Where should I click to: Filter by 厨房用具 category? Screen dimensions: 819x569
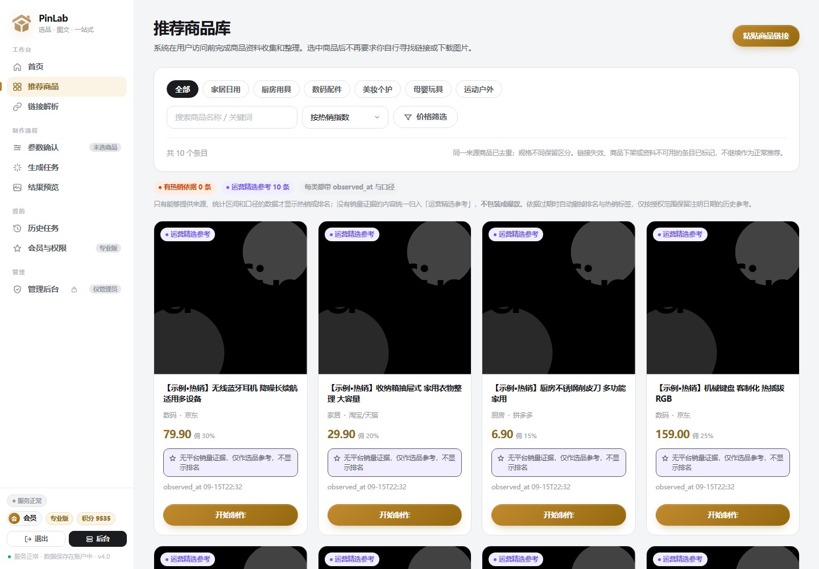(276, 89)
